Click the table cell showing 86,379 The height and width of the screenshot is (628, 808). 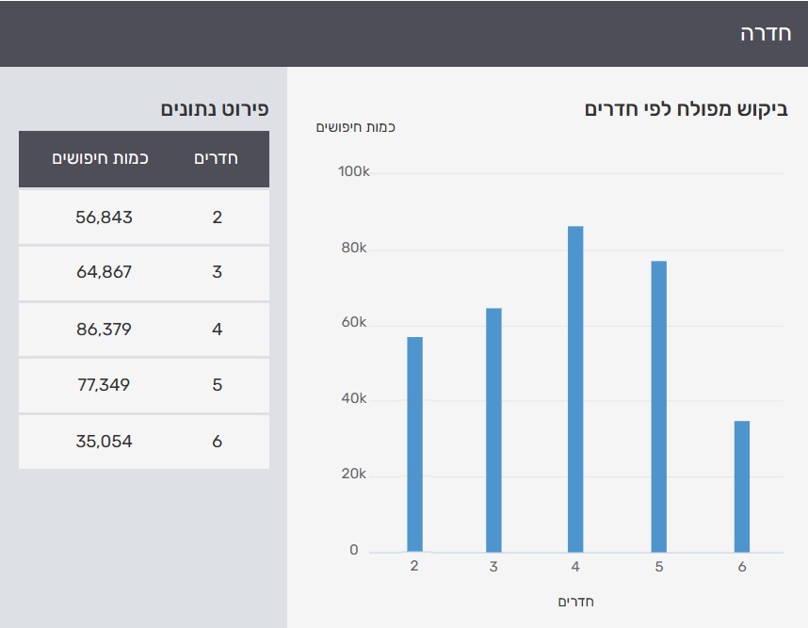click(x=104, y=330)
